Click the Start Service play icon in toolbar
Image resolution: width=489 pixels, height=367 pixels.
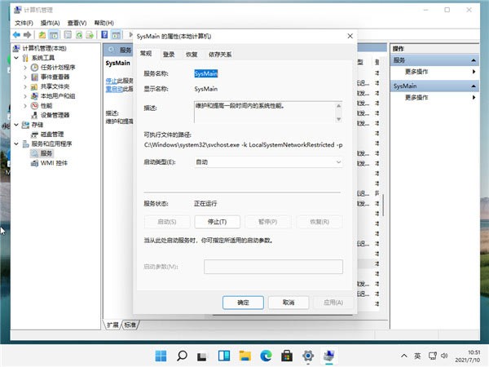(130, 34)
